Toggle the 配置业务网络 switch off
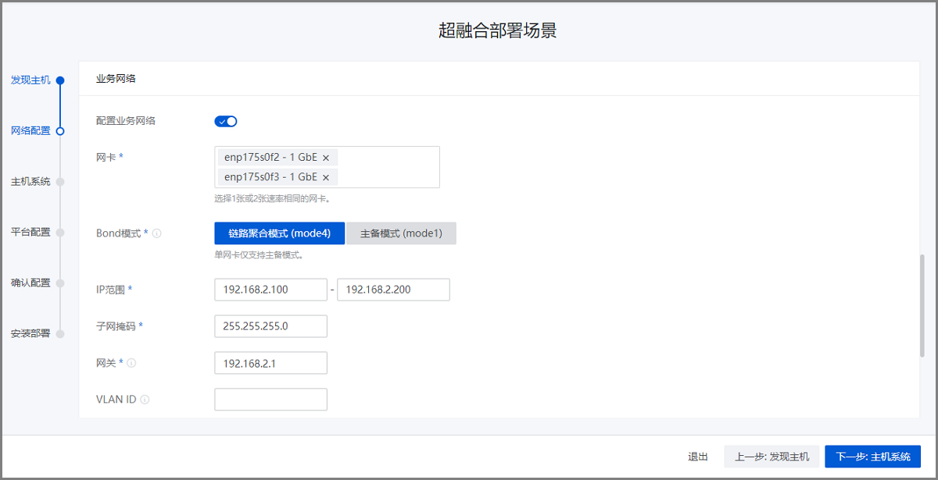The image size is (938, 480). coord(225,121)
